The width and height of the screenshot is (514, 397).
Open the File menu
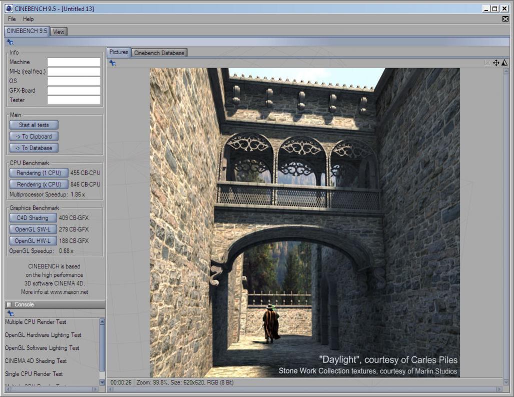(12, 19)
